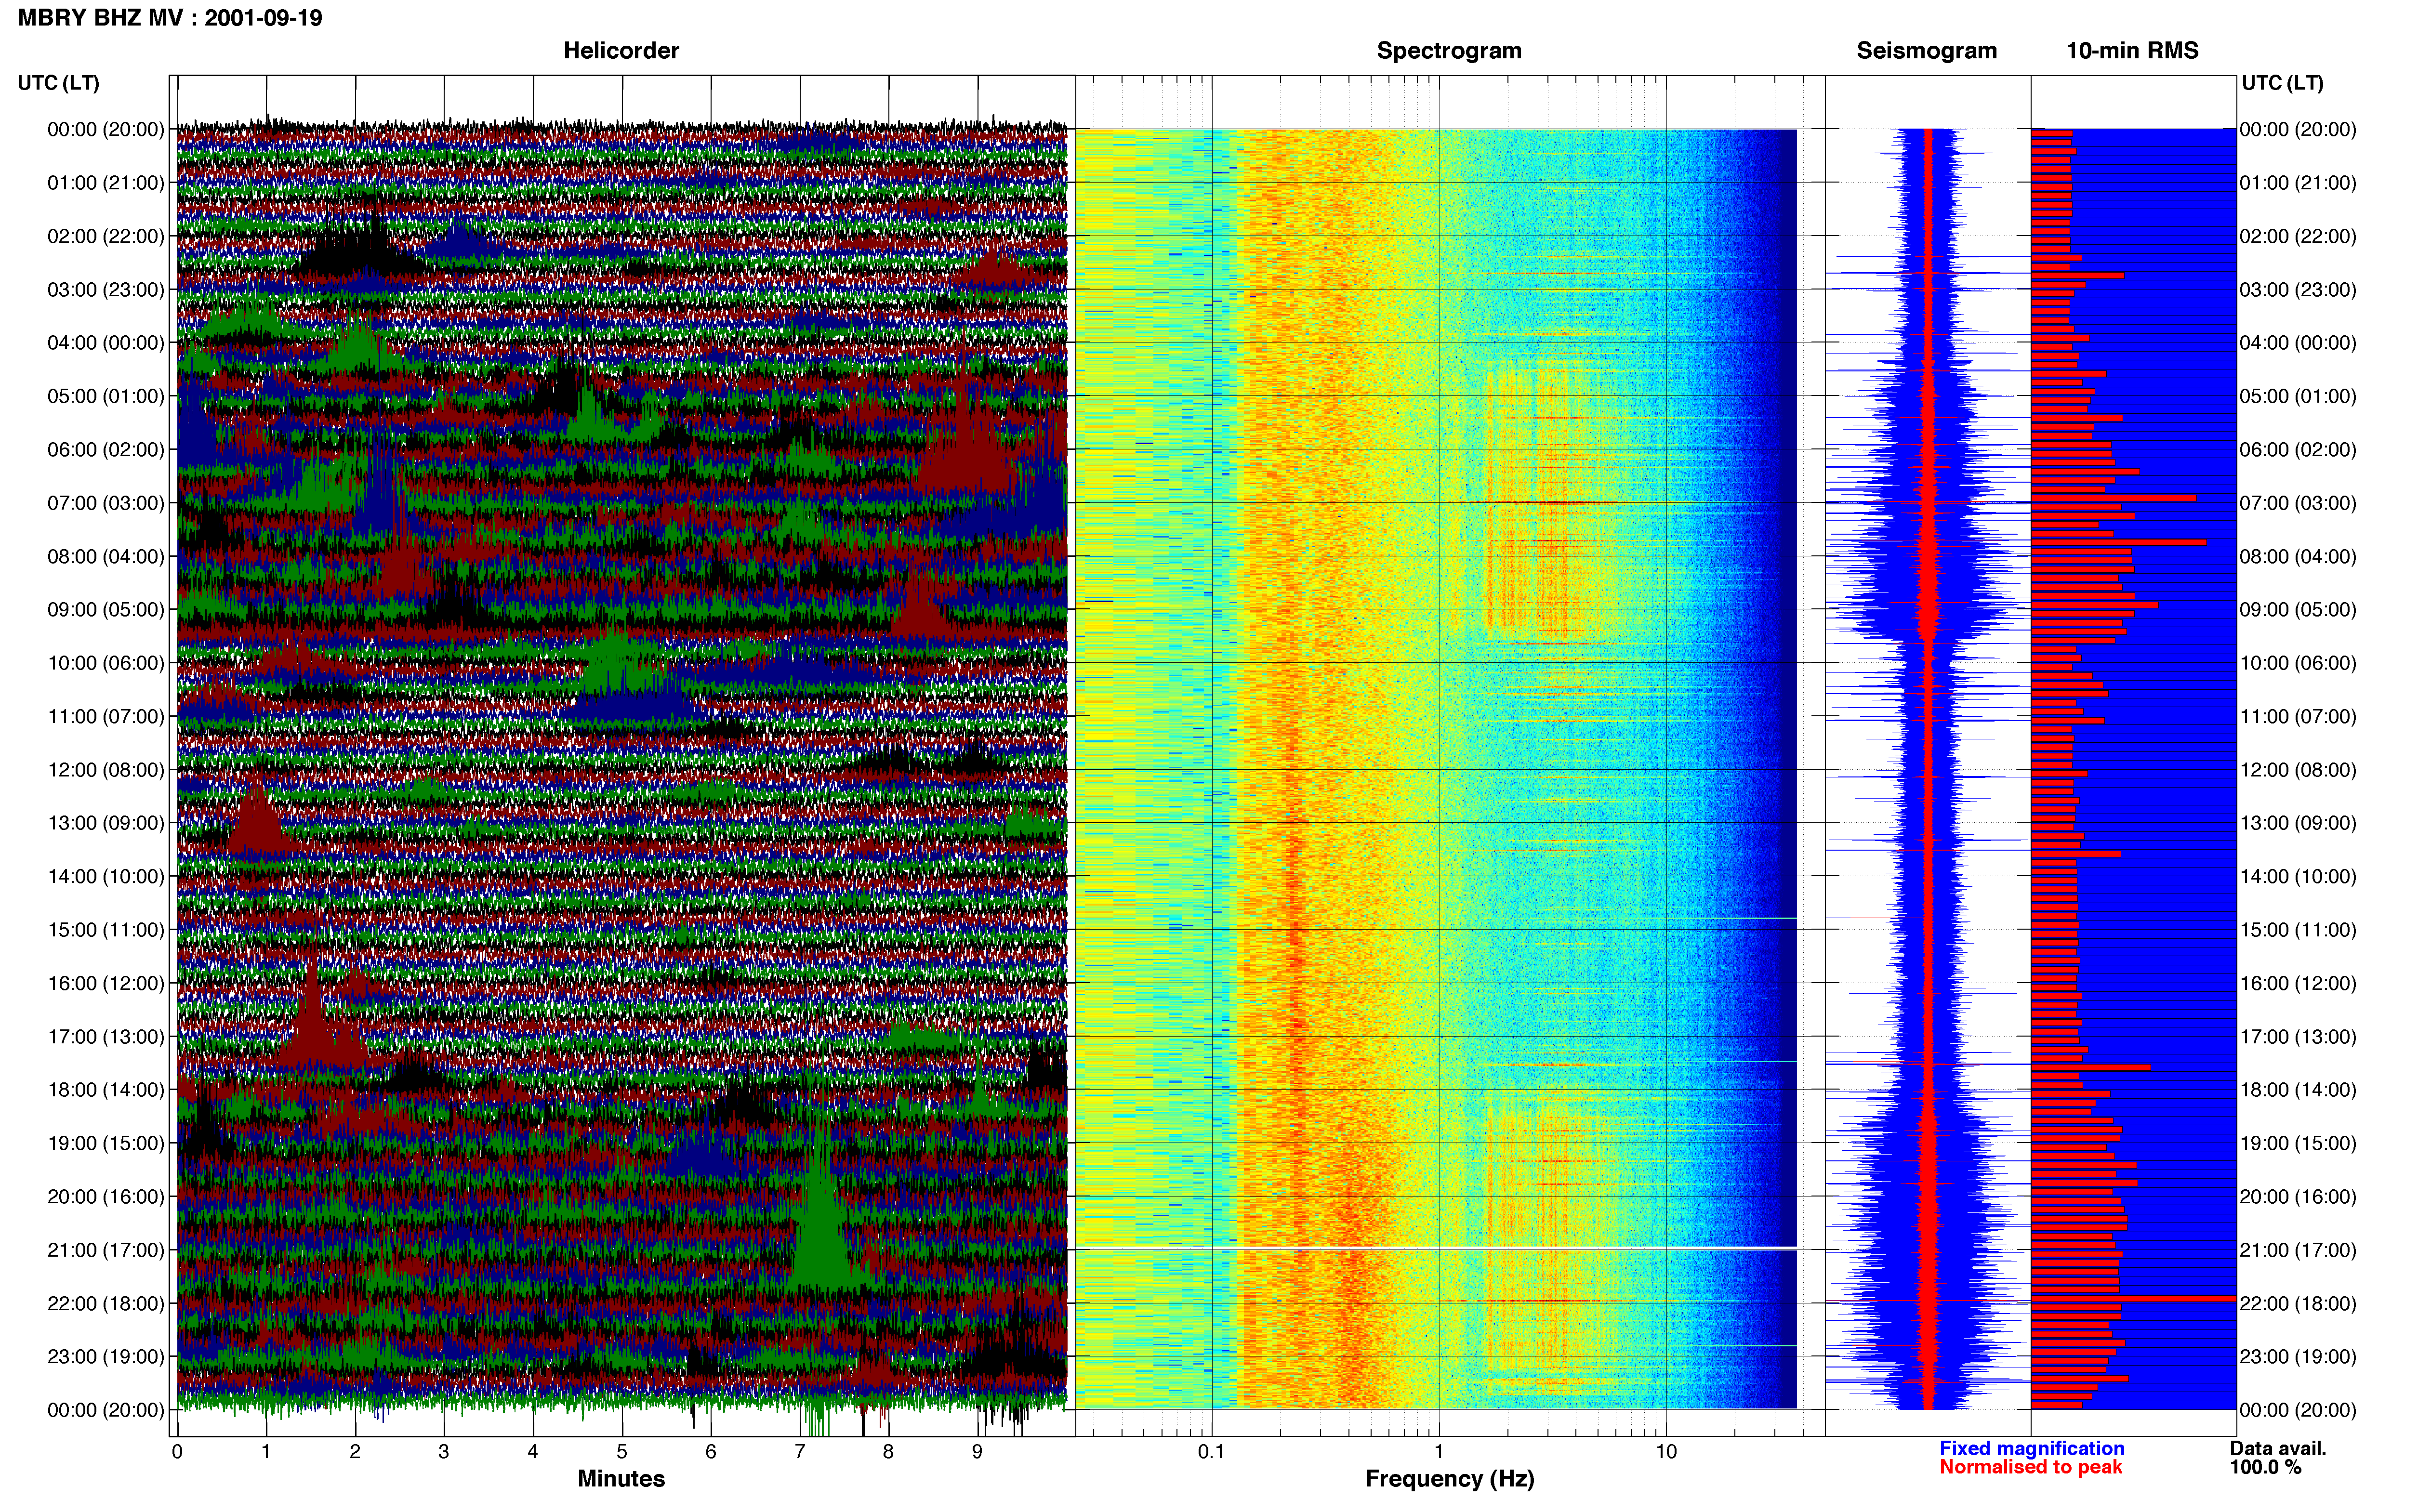Click the white data gap line in the spectrogram
This screenshot has height=1512, width=2418.
point(1436,1248)
